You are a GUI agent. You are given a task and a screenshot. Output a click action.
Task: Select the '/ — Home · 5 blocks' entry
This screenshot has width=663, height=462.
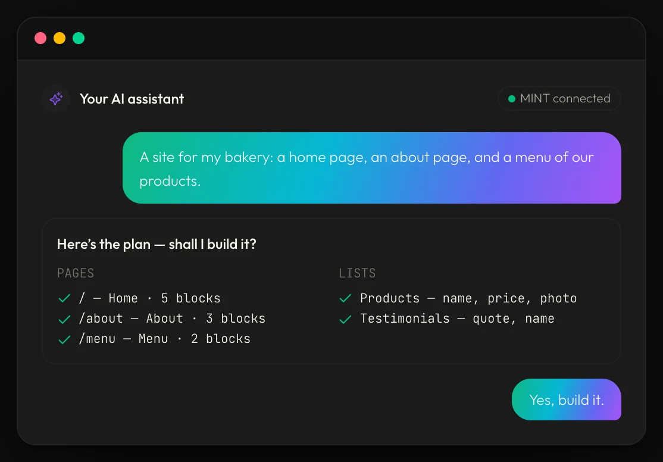pyautogui.click(x=150, y=298)
